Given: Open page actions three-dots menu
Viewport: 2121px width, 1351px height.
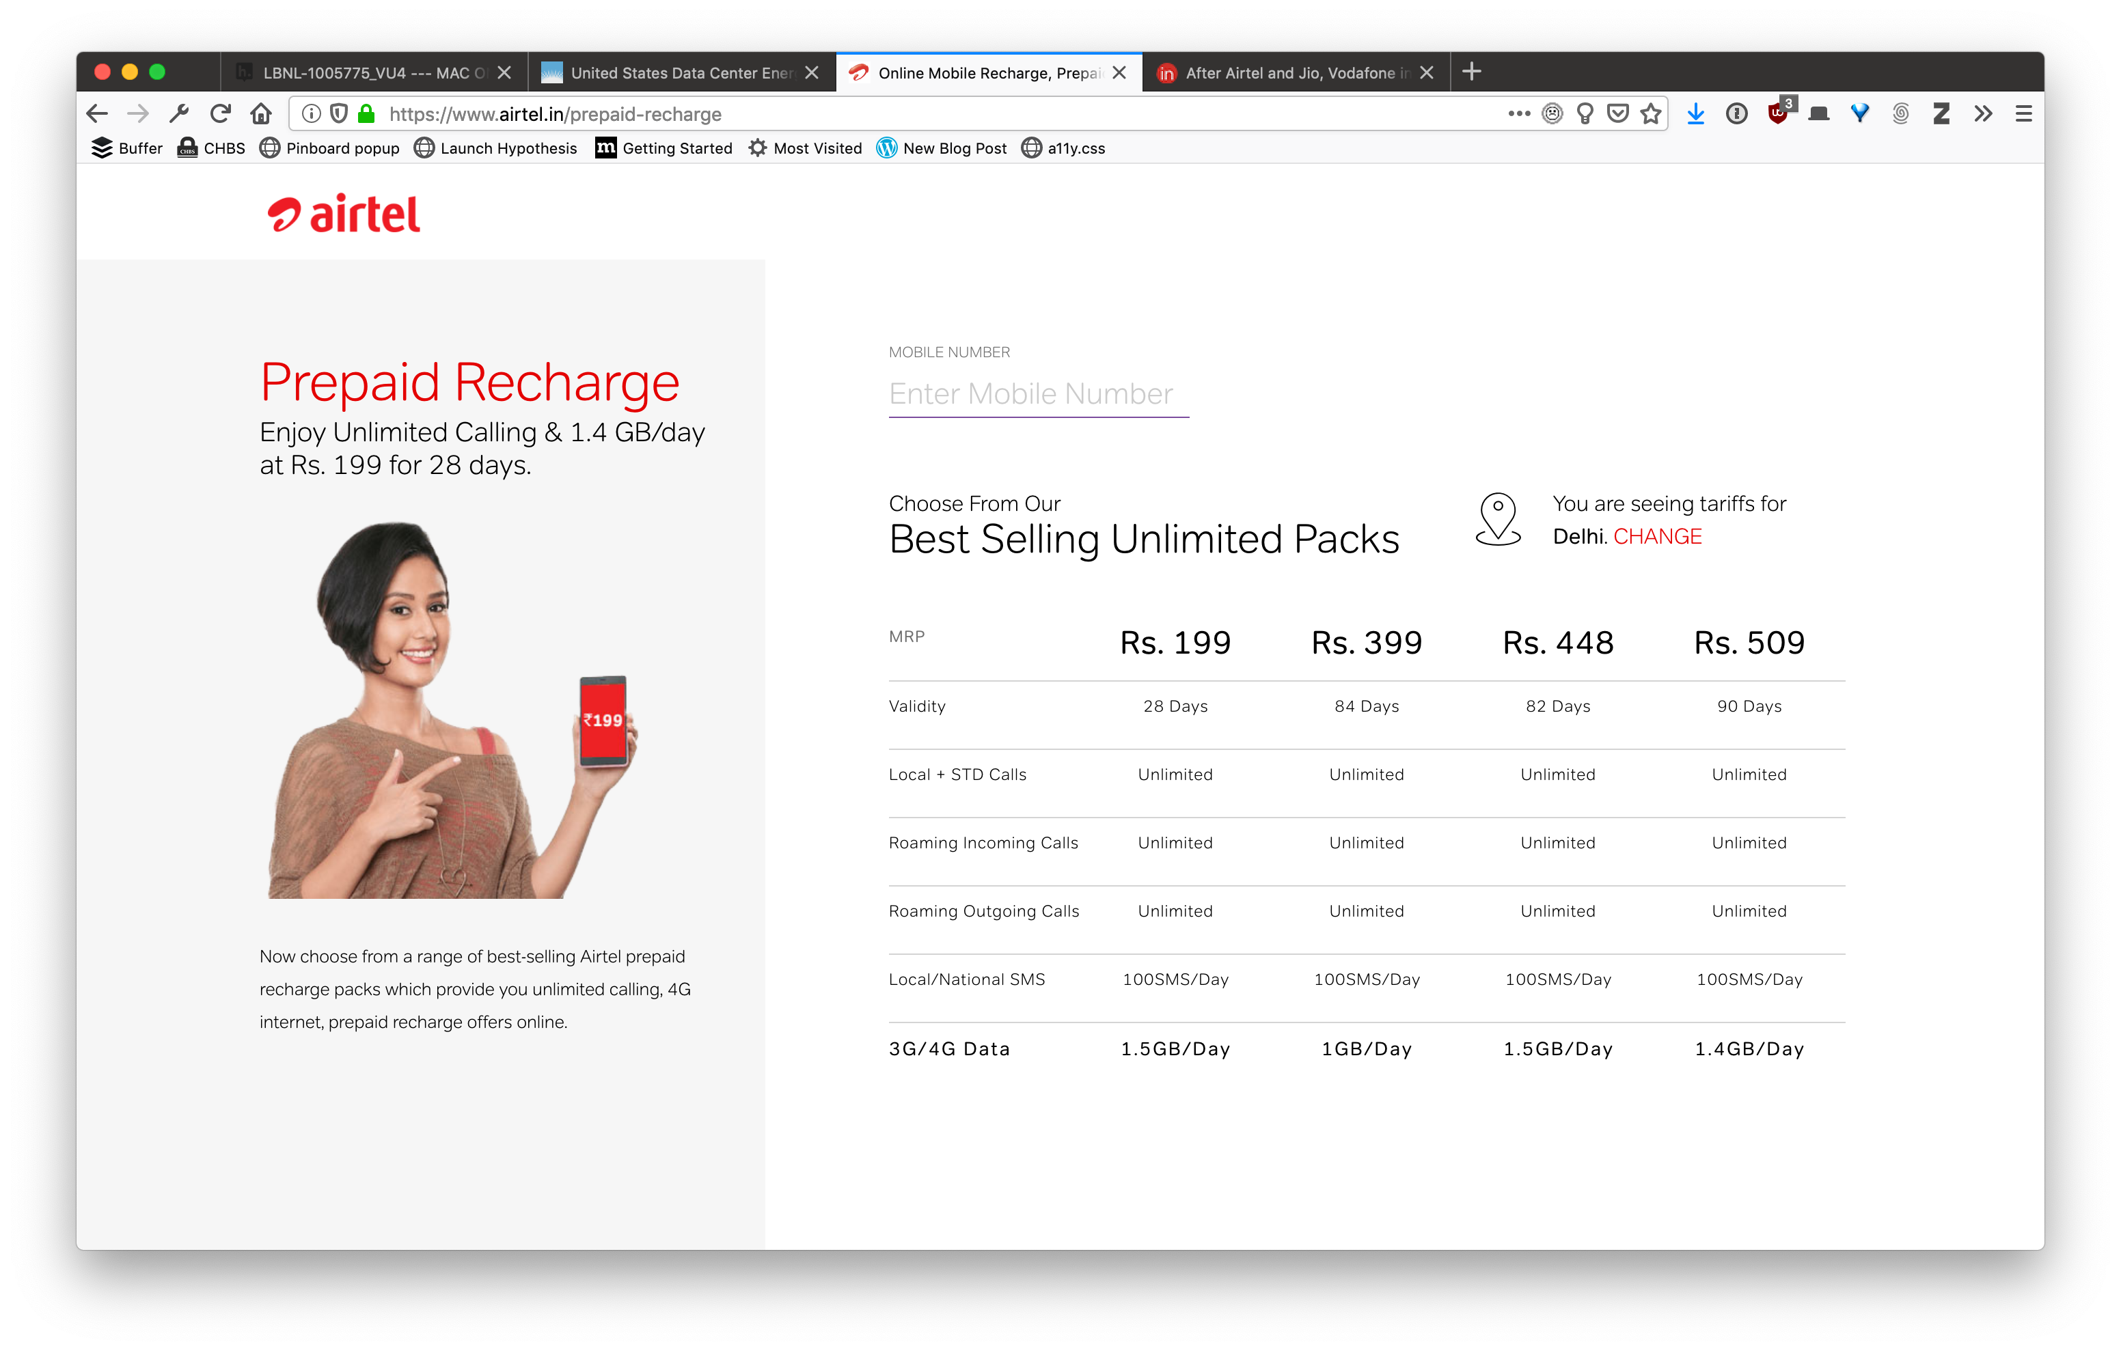Looking at the screenshot, I should click(1518, 113).
